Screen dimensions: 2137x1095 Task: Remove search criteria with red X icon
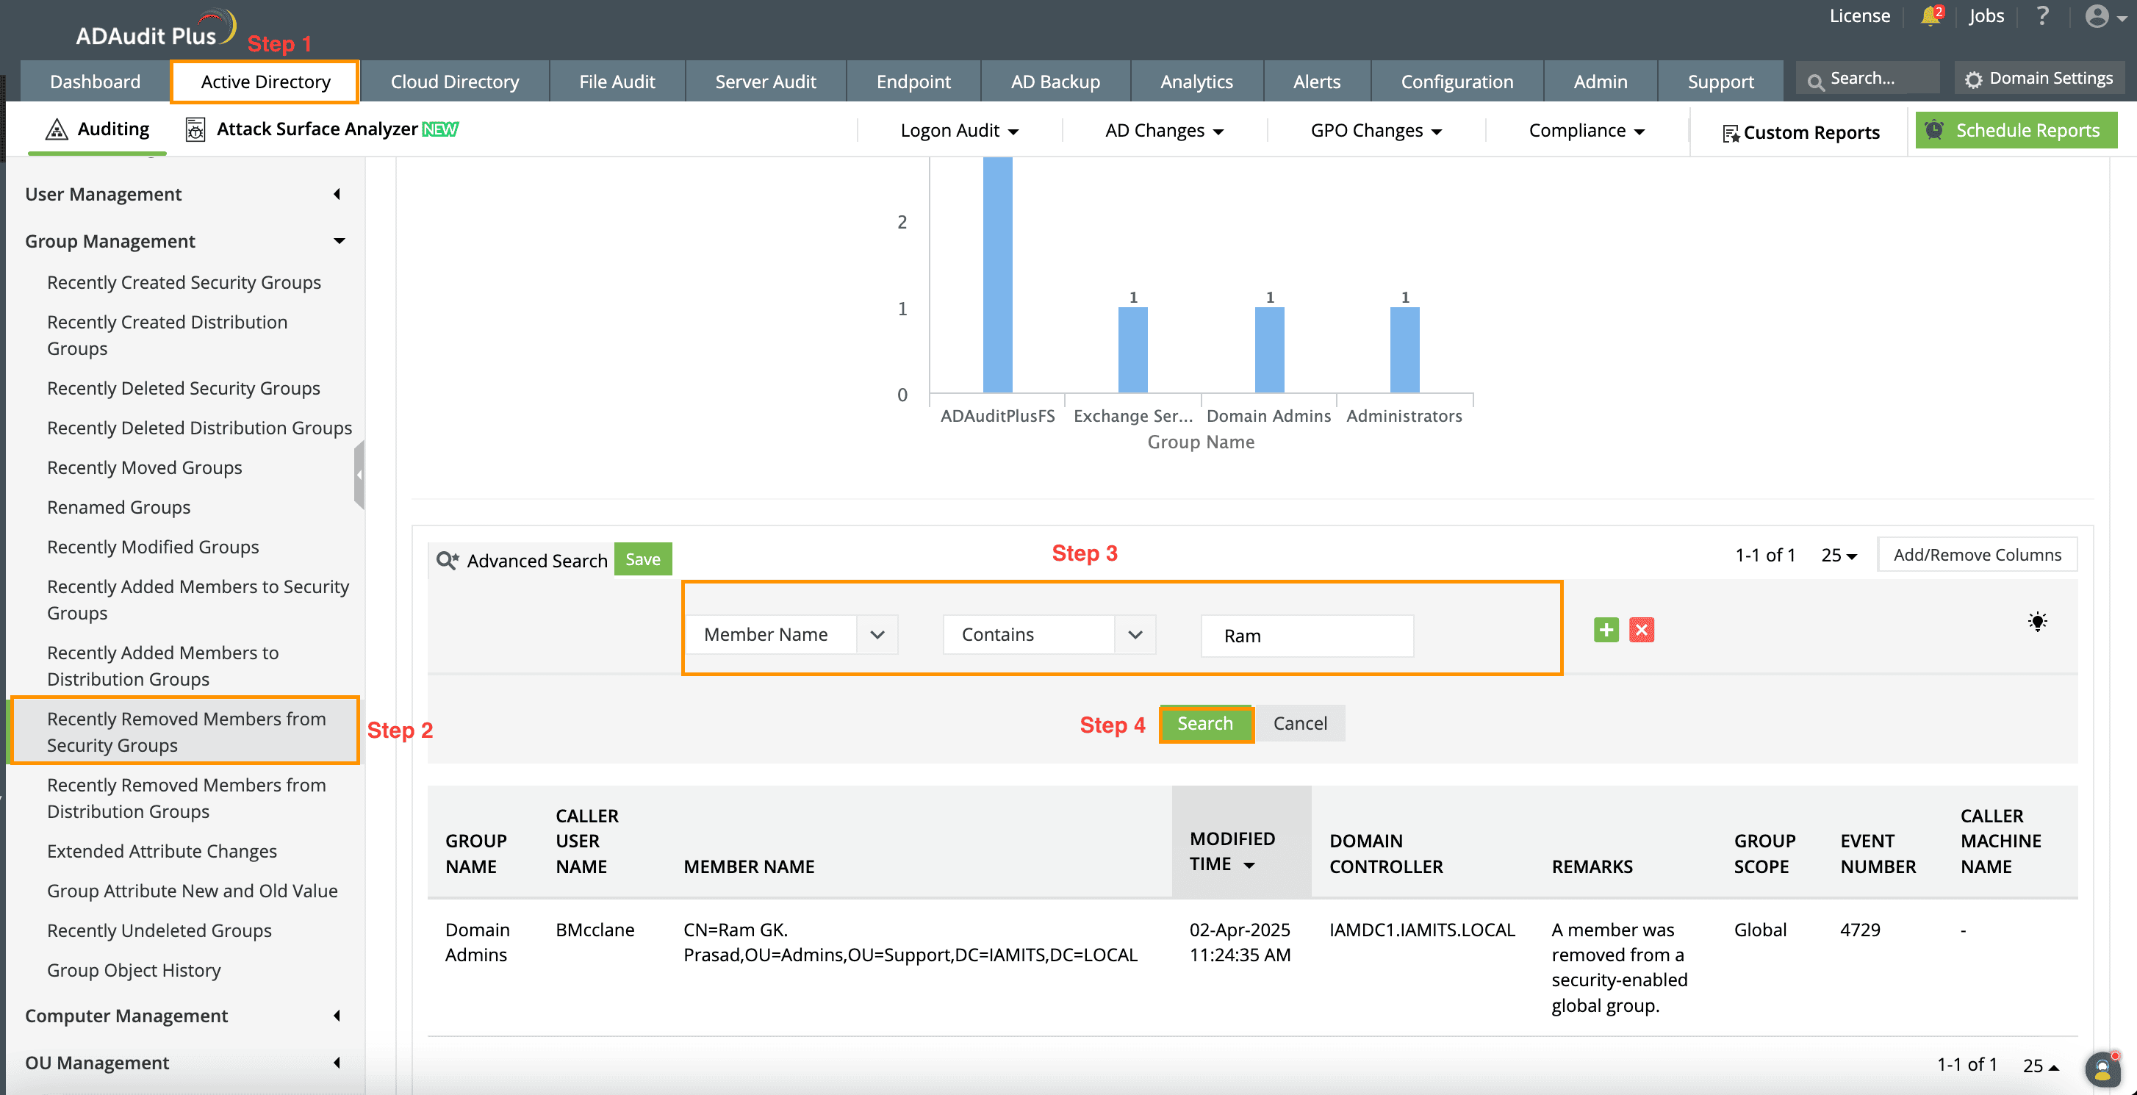point(1641,631)
